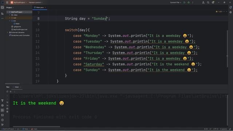Expand the out folder
Image resolution: width=233 pixels, height=131 pixels.
coord(10,18)
